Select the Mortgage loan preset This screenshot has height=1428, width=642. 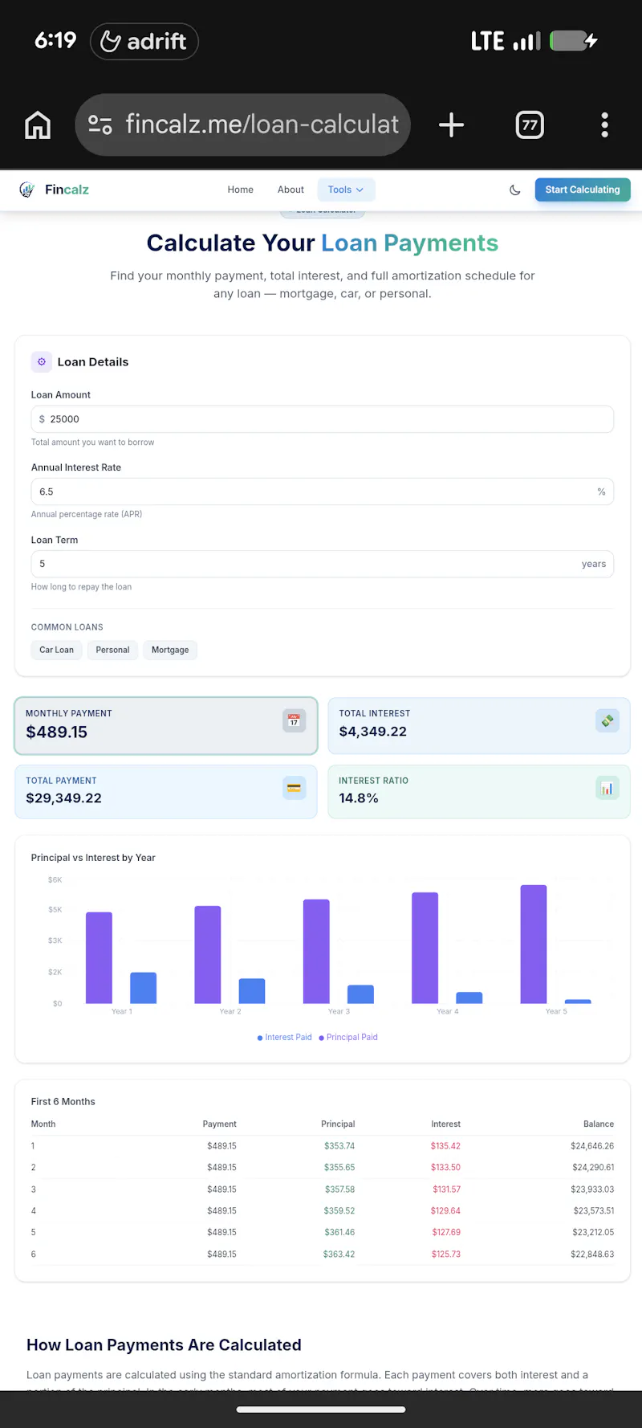[x=170, y=650]
